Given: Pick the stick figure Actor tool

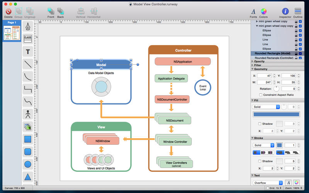Looking at the screenshot, I should [28, 114].
